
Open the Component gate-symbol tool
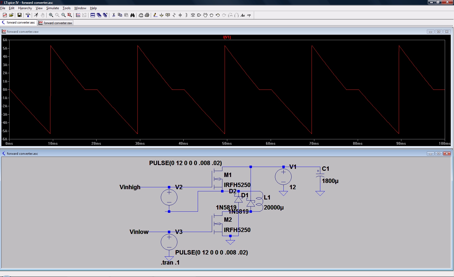pos(199,15)
